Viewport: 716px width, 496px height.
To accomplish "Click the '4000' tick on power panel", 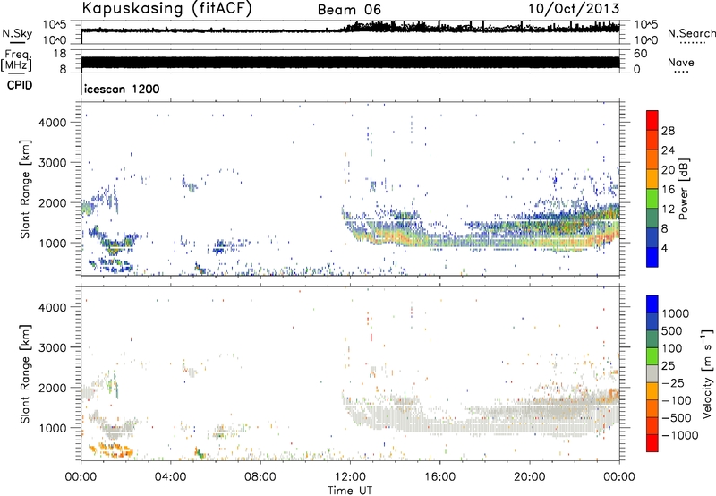I will click(52, 123).
